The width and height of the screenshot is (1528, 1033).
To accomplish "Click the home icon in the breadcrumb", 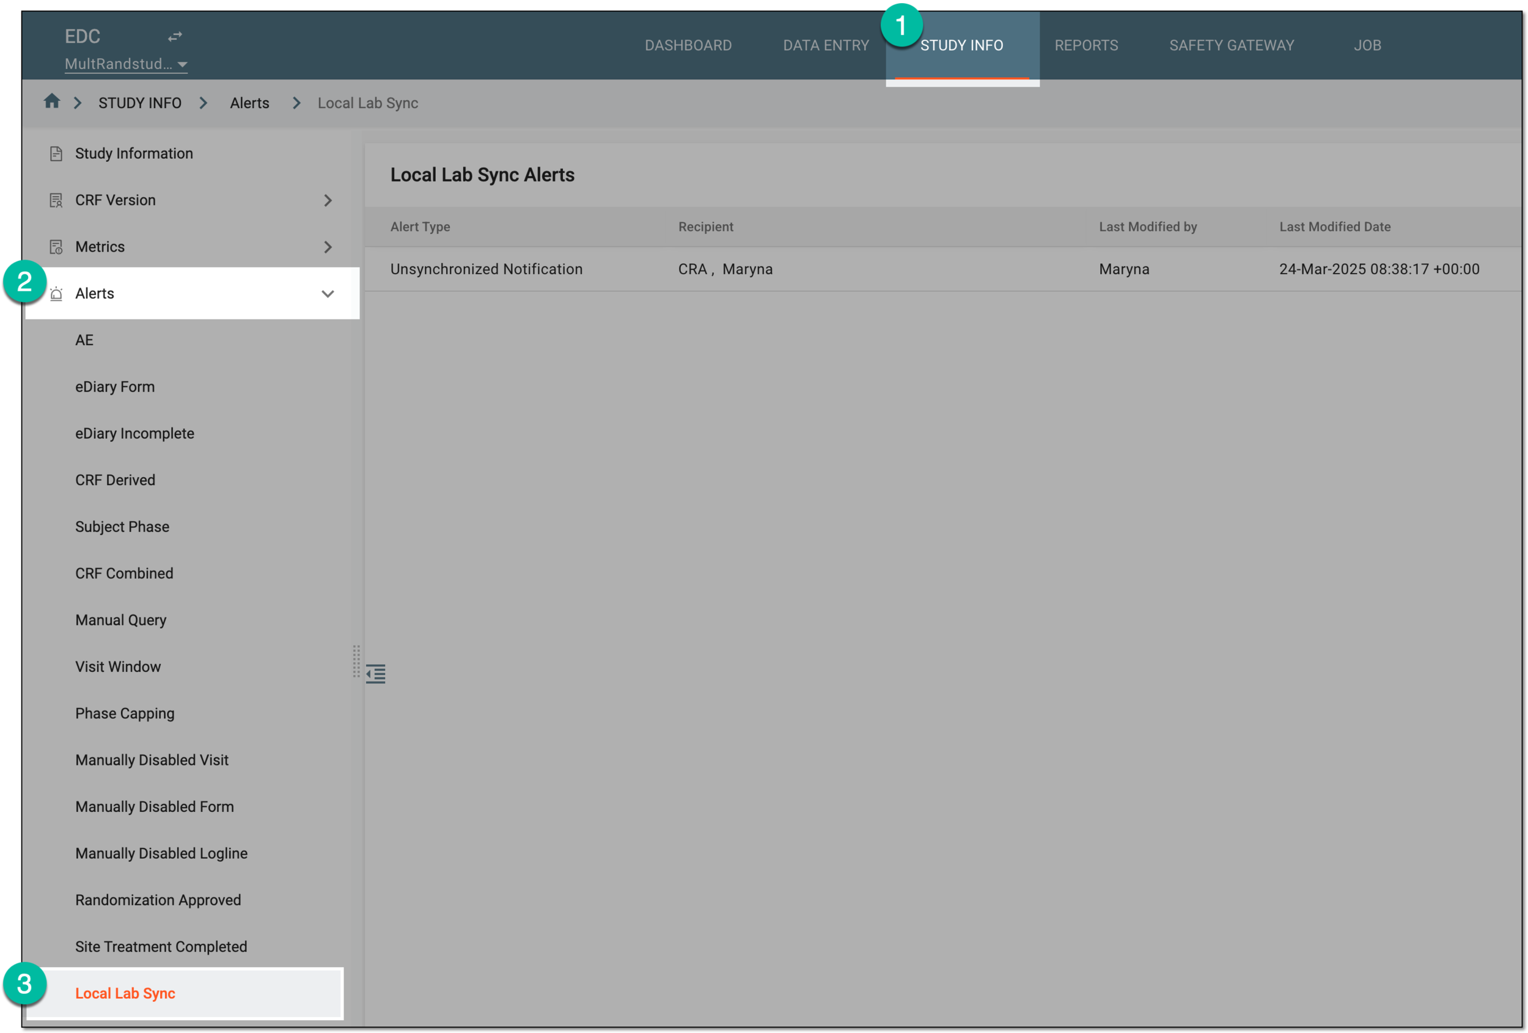I will point(52,101).
